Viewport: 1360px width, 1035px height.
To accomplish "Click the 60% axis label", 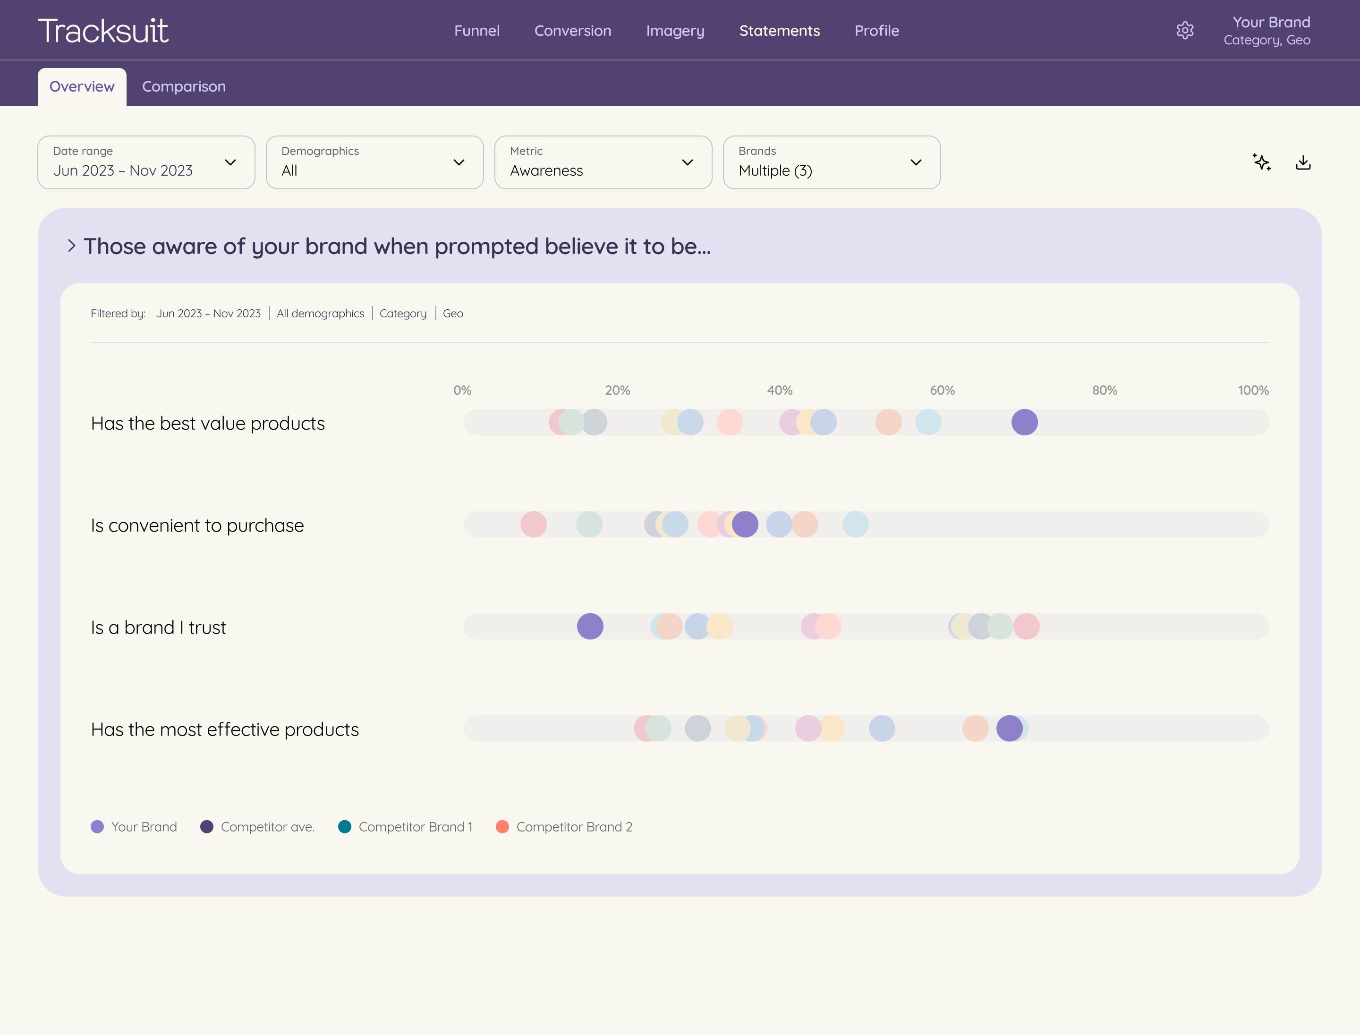I will pyautogui.click(x=942, y=390).
